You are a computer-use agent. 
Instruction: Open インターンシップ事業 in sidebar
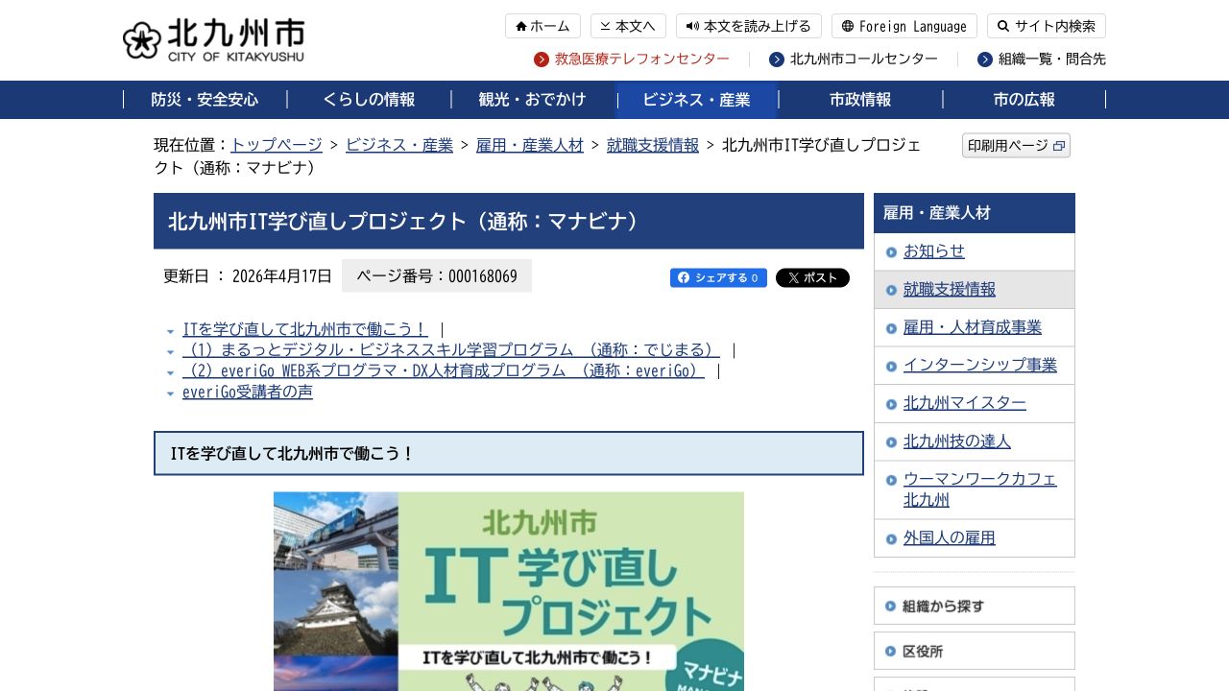[980, 366]
